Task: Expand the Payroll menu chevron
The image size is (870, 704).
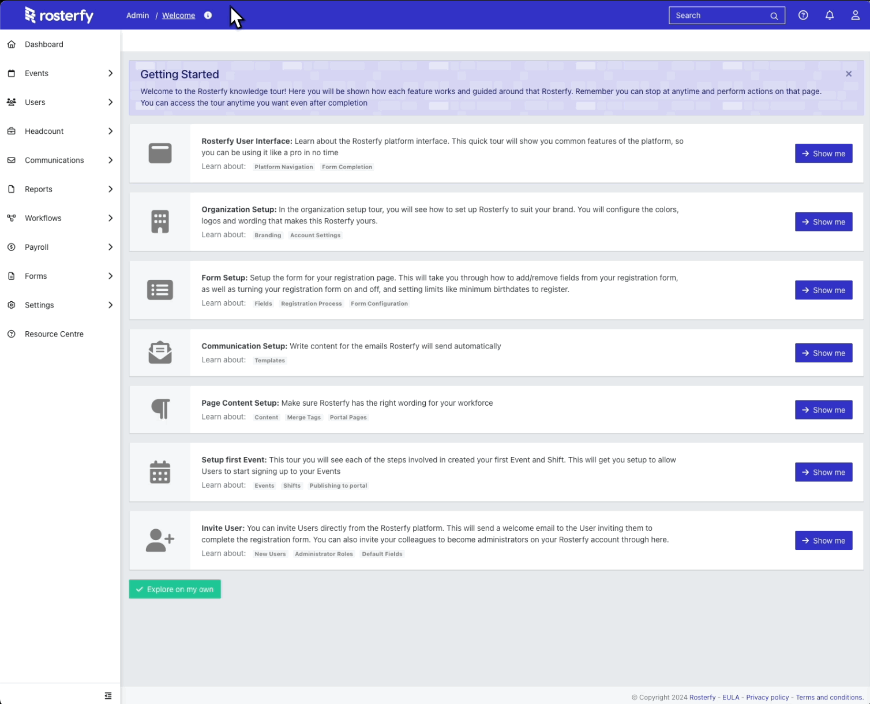Action: pos(110,247)
